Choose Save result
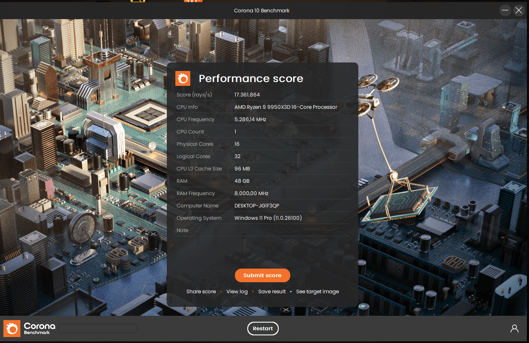The height and width of the screenshot is (343, 529). click(x=272, y=292)
